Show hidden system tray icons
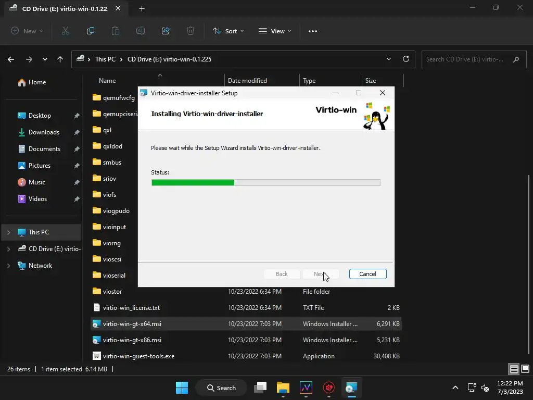The height and width of the screenshot is (400, 533). click(455, 387)
